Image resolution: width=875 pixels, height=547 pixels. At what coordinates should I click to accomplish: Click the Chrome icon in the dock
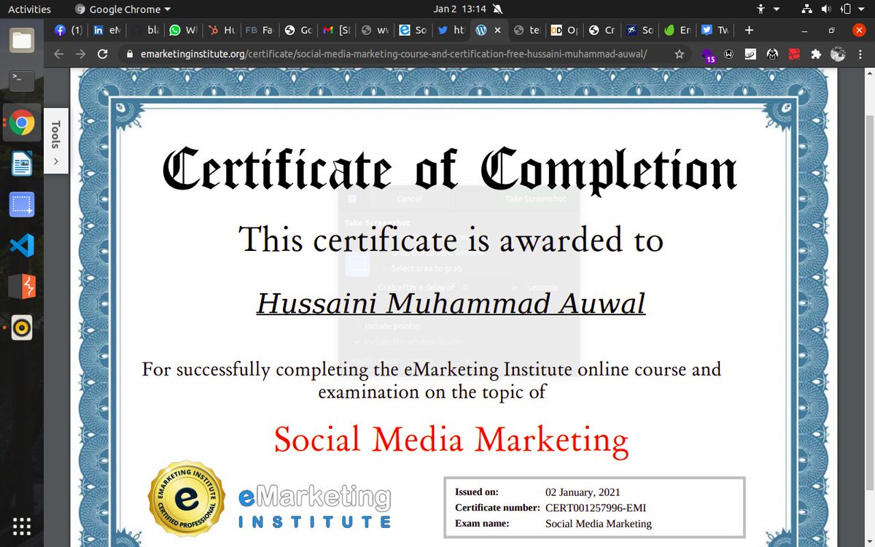pos(22,123)
